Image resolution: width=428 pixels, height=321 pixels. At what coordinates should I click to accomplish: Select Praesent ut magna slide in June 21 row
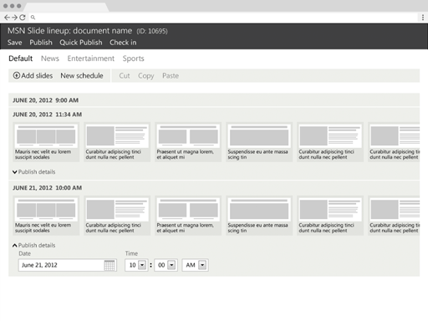(188, 216)
